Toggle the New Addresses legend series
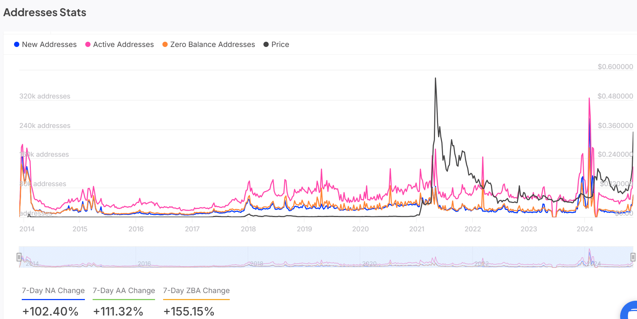The image size is (637, 319). tap(45, 45)
